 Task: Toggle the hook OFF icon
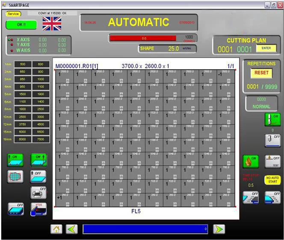point(272,140)
